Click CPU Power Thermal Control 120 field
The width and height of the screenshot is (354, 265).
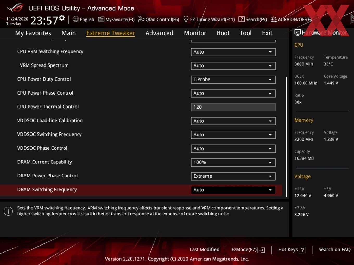[233, 107]
